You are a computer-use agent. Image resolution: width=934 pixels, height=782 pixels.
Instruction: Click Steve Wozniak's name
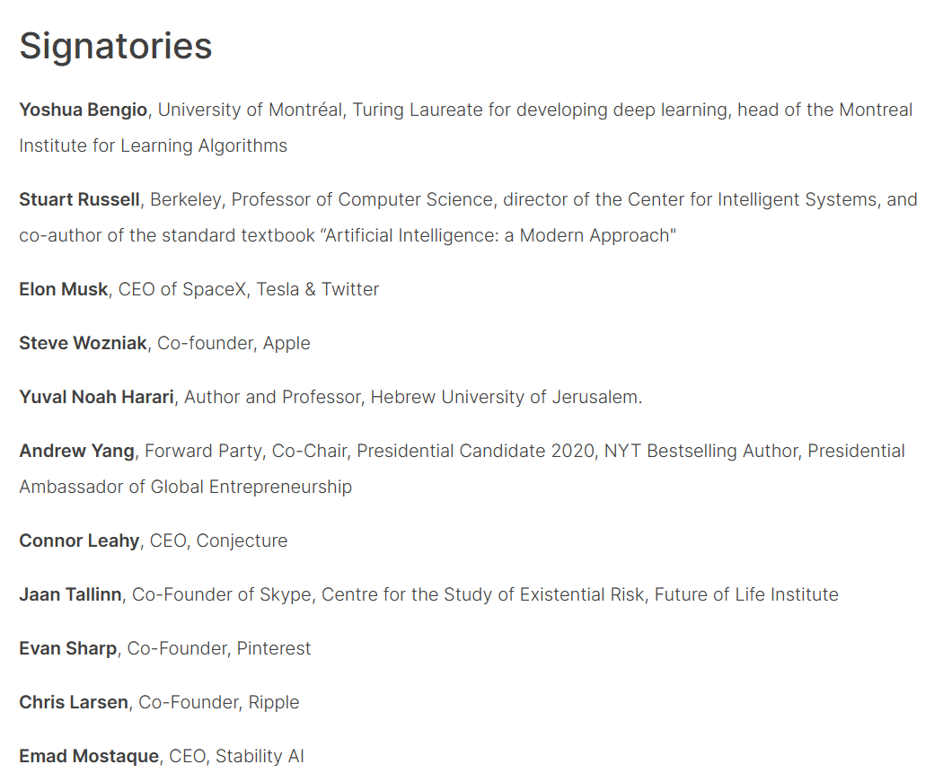coord(83,343)
